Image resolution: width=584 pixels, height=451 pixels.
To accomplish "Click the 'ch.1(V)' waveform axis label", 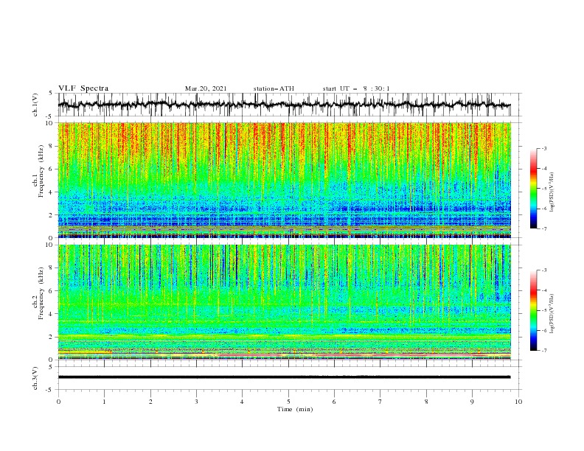I will tap(35, 105).
